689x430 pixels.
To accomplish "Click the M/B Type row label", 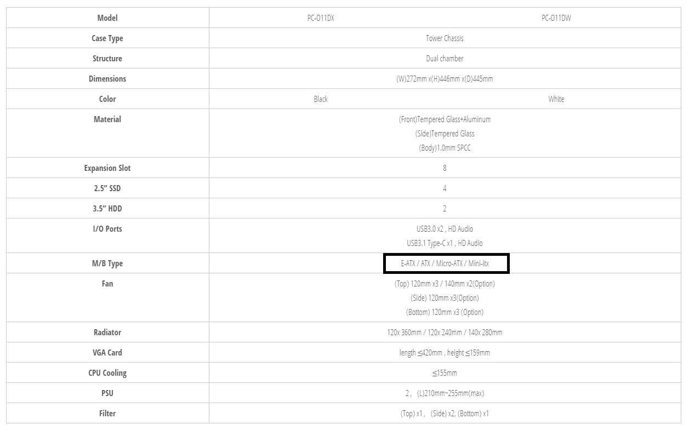I will 107,263.
